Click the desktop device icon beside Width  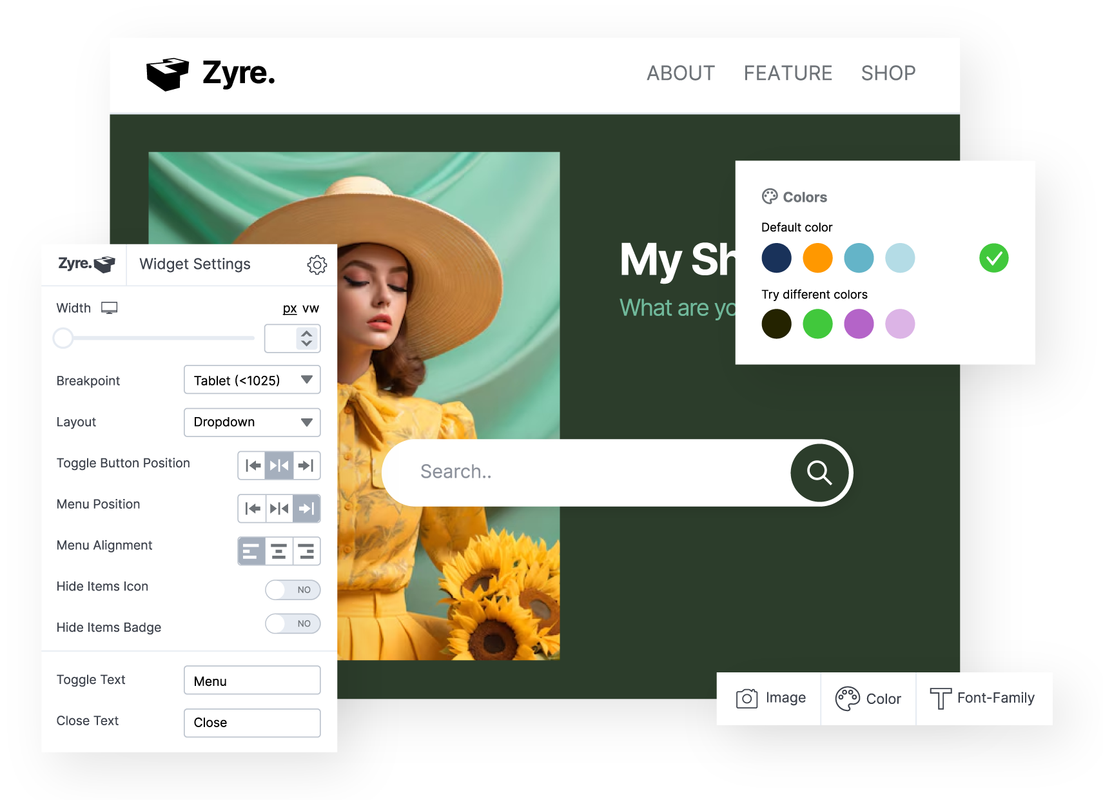pos(110,308)
